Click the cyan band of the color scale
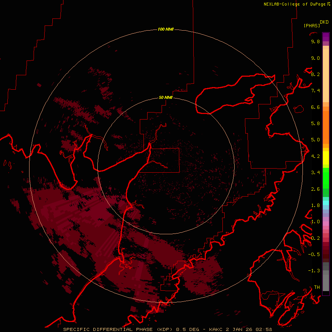Image resolution: width=332 pixels, height=332 pixels. (x=326, y=203)
